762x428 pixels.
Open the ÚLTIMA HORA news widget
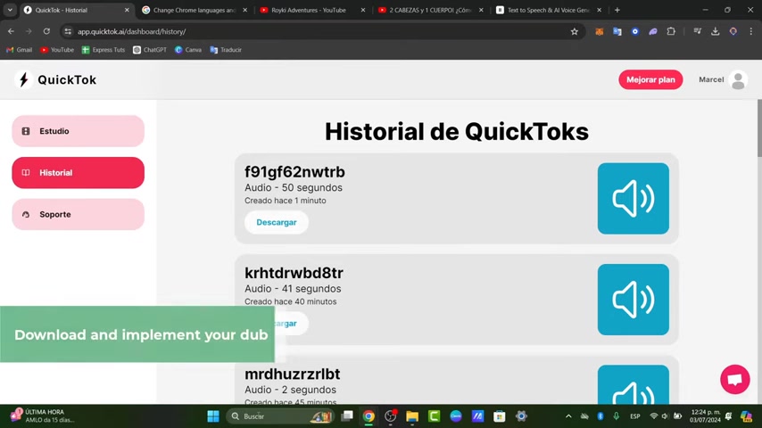tap(44, 416)
